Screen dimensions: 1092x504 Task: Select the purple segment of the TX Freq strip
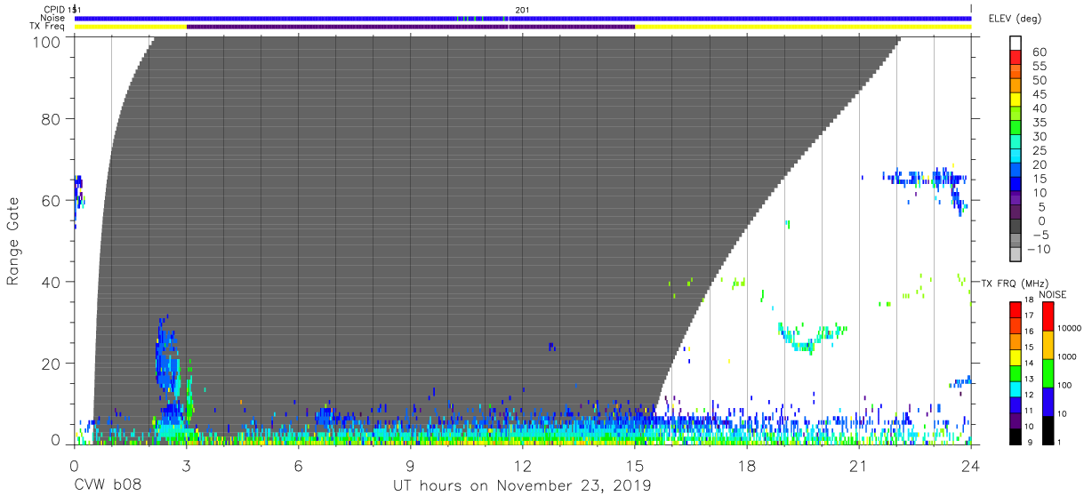pyautogui.click(x=411, y=27)
